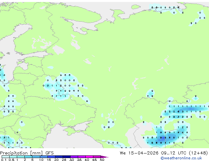
Task: Click the 5–10 mm light blue legend swatch
Action: pos(36,157)
